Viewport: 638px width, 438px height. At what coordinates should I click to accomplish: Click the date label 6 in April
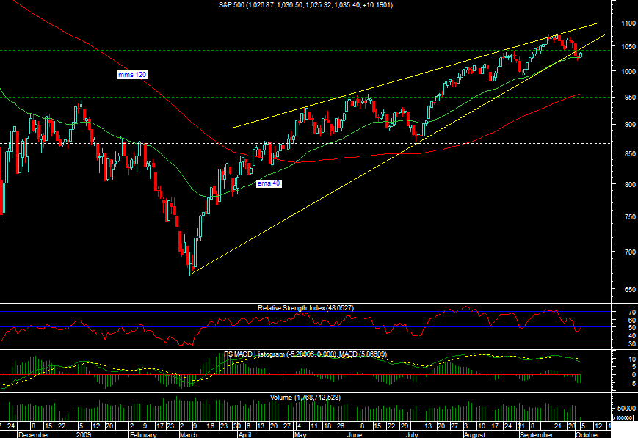tap(248, 426)
